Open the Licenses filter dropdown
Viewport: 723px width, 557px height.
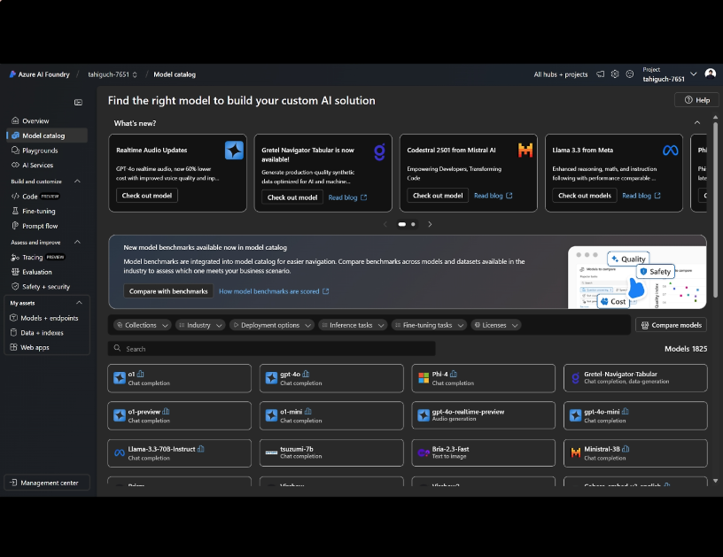496,325
